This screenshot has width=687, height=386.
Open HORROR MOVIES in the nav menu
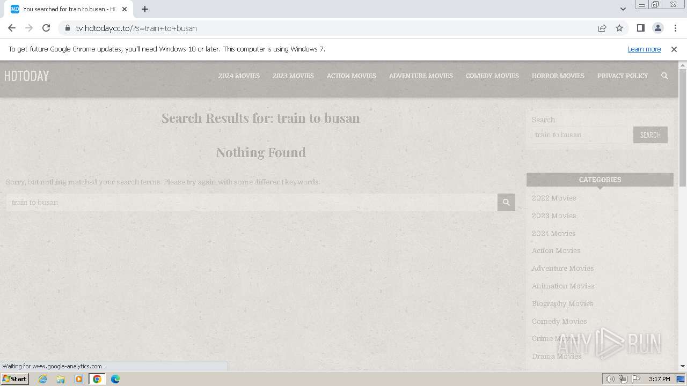(x=558, y=76)
